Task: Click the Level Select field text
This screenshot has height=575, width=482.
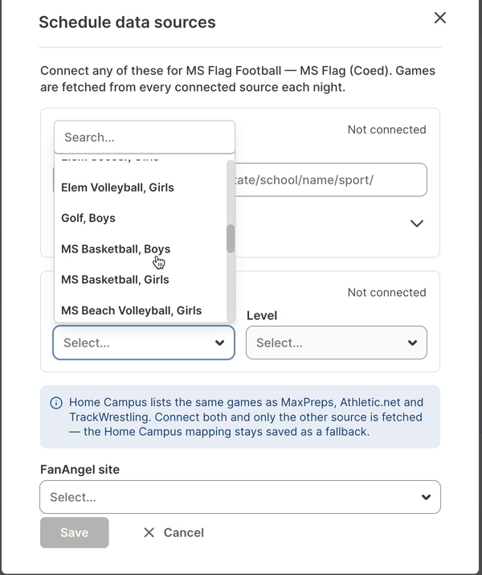Action: coord(280,343)
